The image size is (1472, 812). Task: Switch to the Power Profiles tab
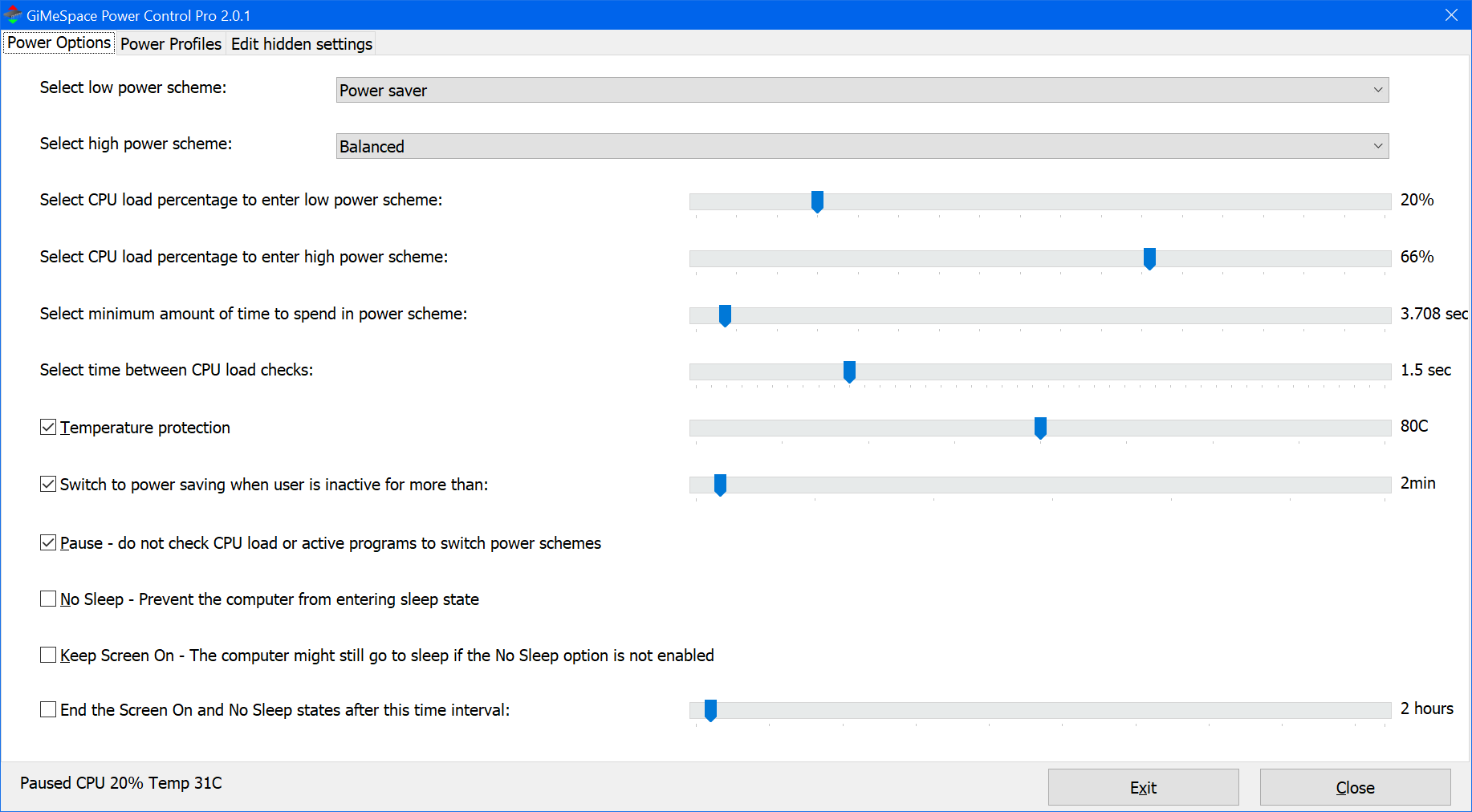[170, 44]
